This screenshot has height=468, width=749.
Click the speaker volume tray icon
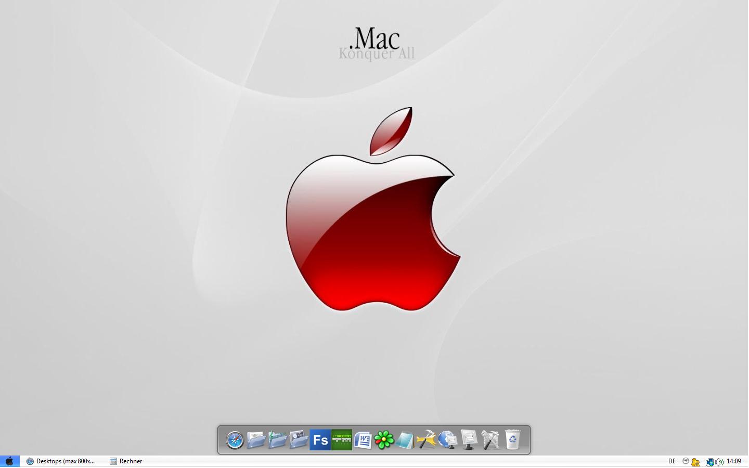pyautogui.click(x=720, y=462)
